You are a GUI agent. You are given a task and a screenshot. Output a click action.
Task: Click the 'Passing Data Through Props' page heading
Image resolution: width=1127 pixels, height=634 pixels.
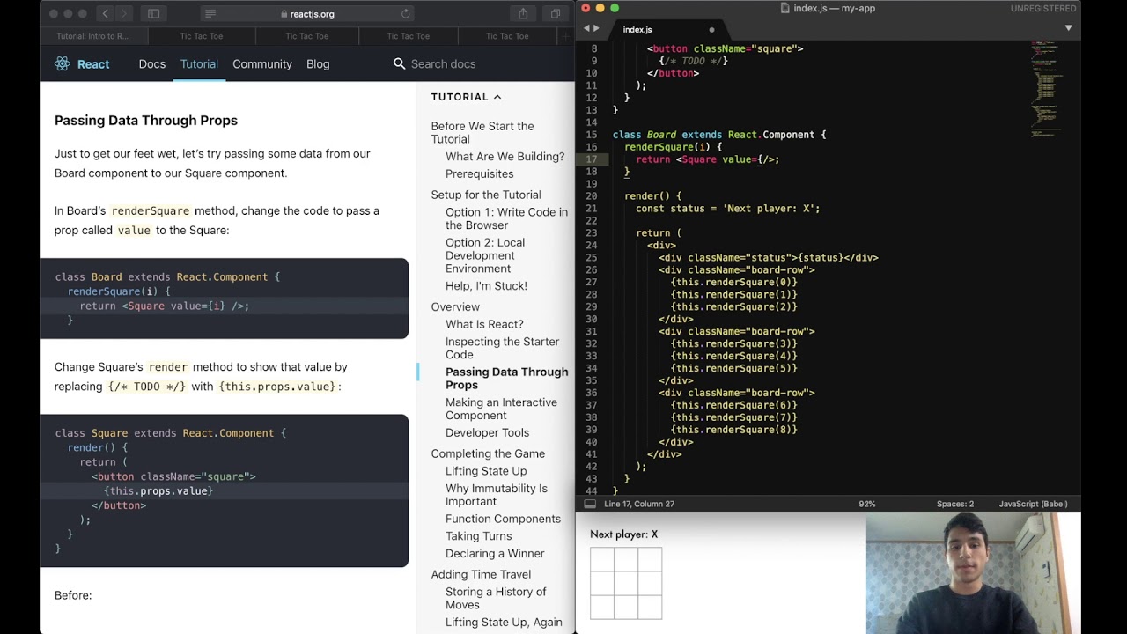point(146,121)
